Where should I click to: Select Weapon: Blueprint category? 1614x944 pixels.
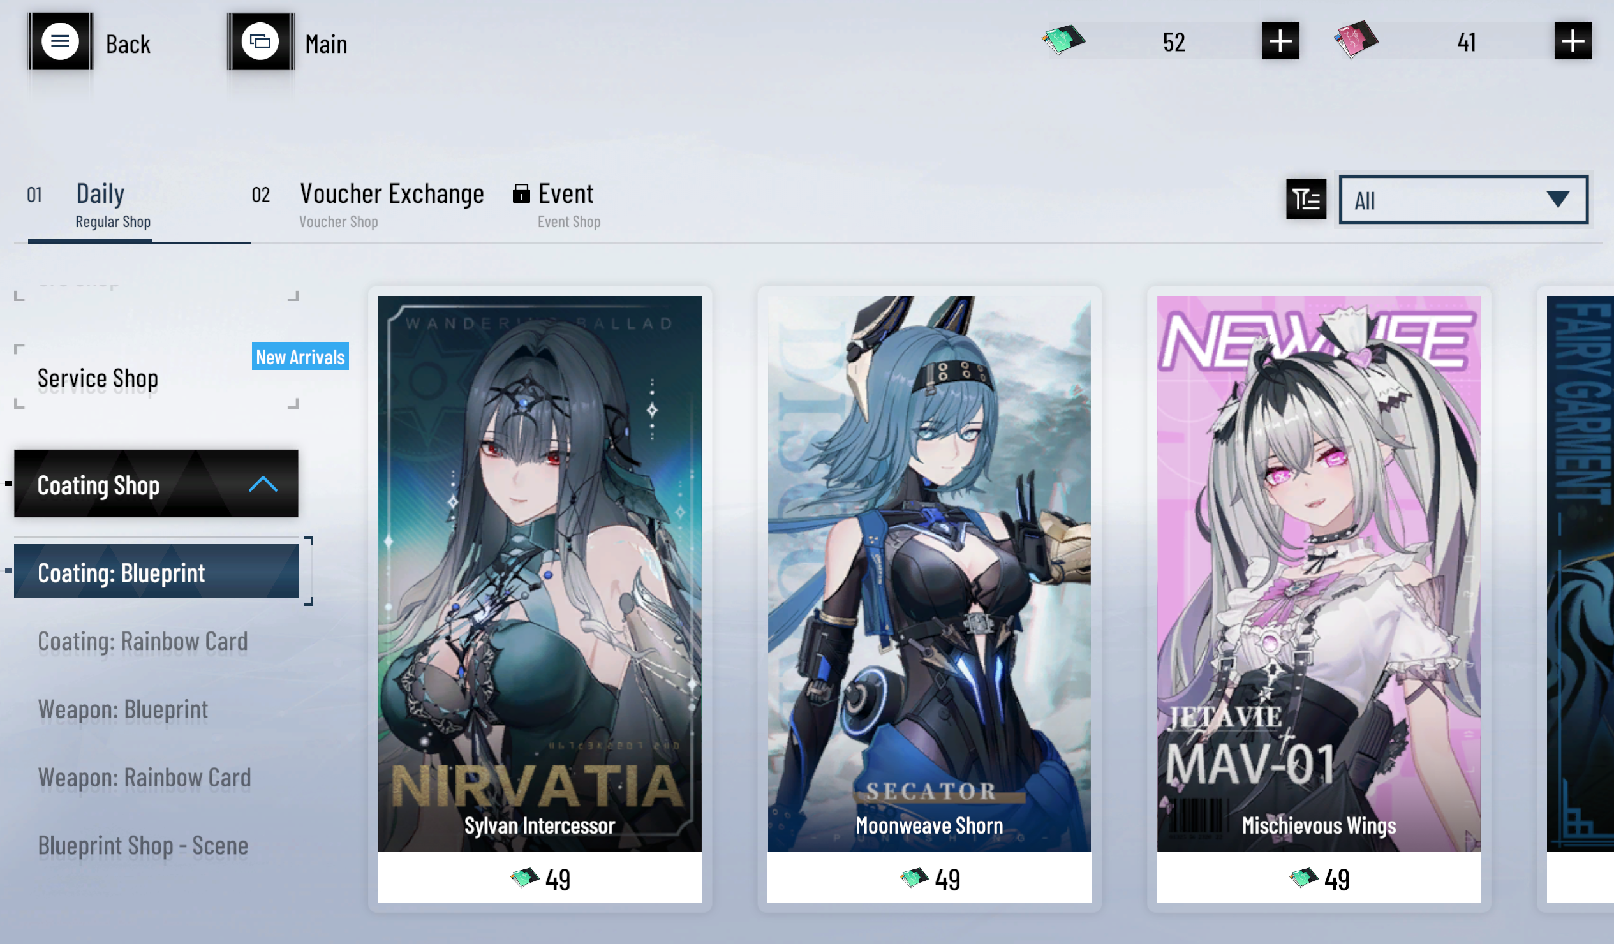point(123,709)
